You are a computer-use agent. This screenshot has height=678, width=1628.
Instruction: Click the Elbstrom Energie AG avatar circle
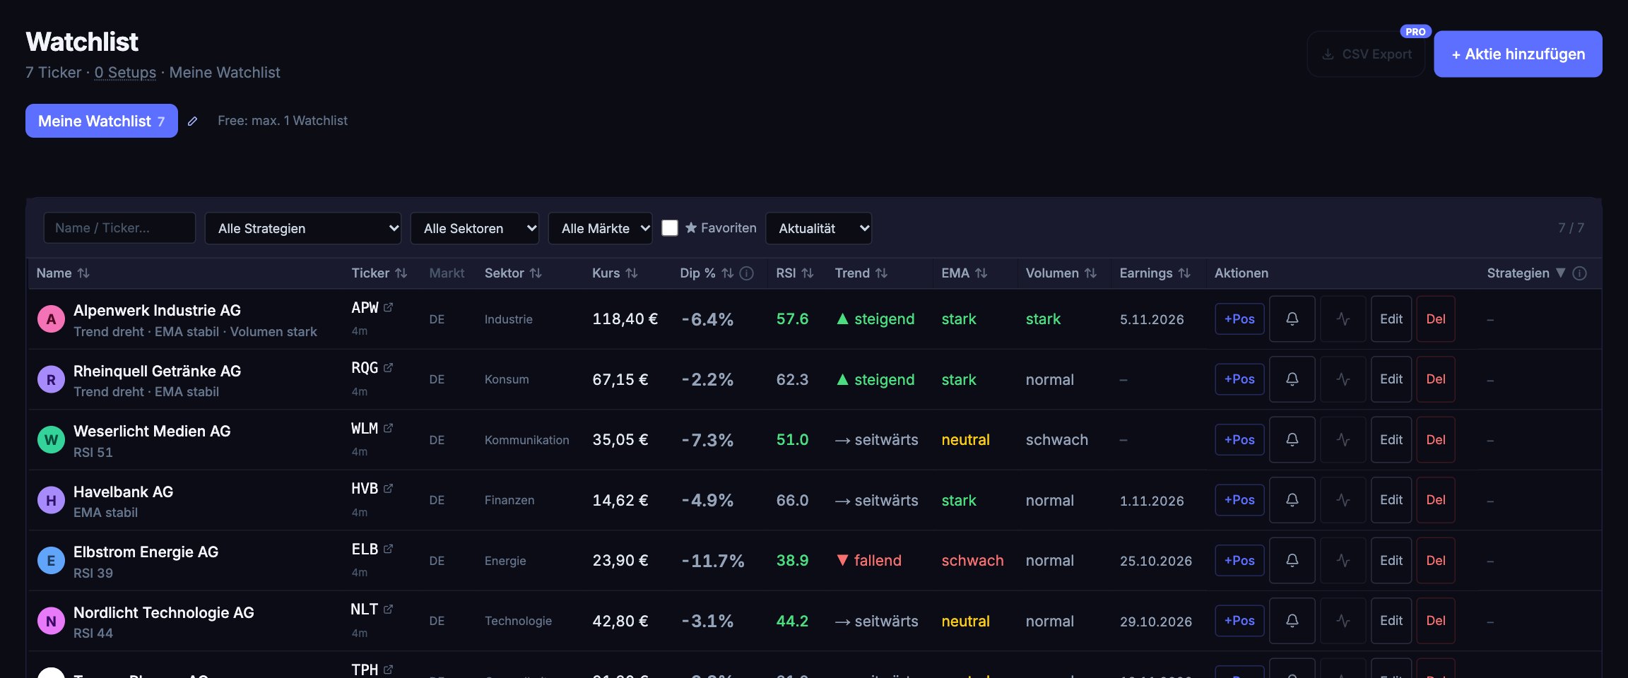[51, 561]
